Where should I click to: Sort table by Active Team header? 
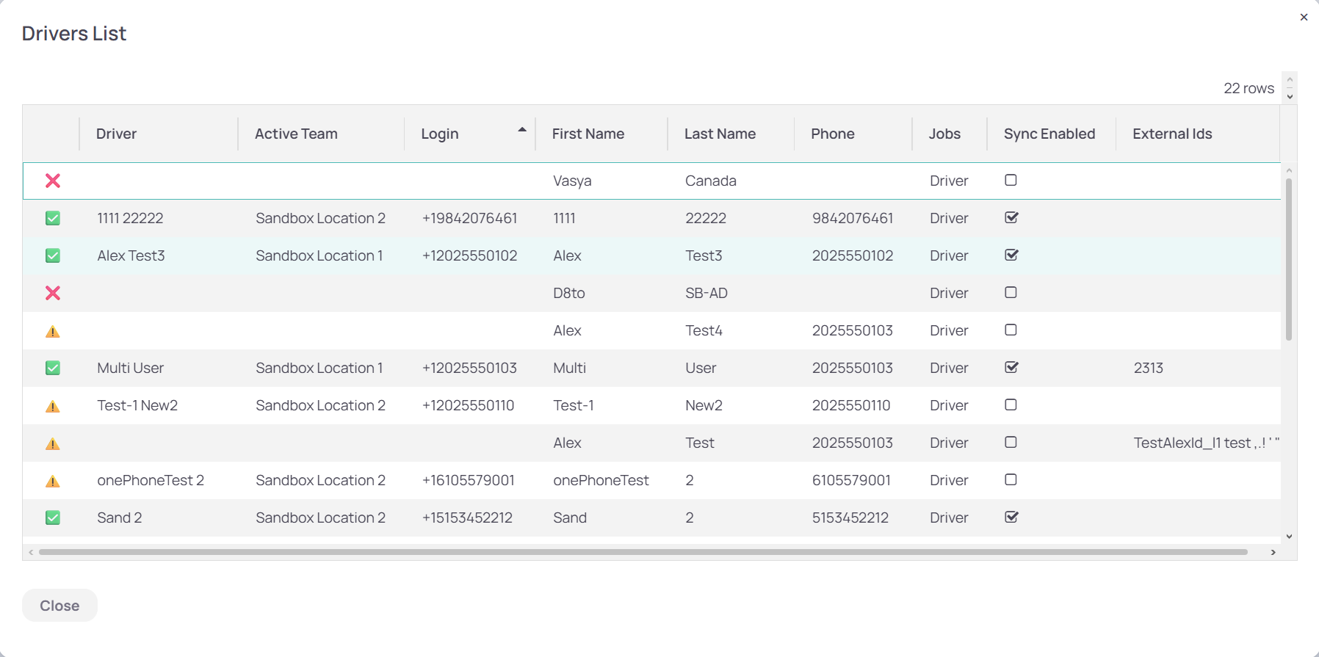296,134
